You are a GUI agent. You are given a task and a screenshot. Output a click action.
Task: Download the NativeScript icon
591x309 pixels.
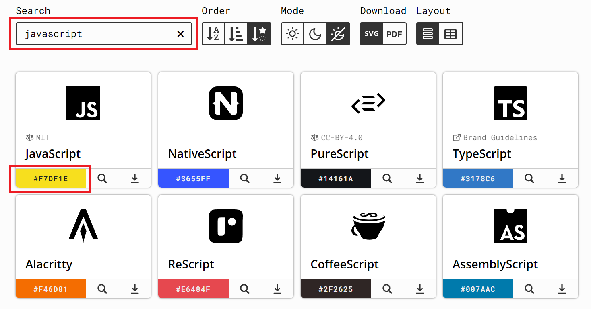click(277, 178)
